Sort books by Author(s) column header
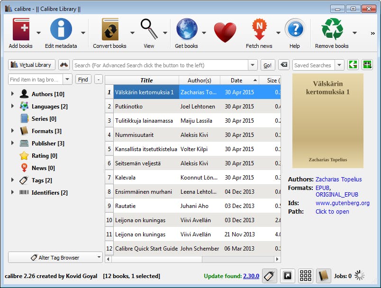381x288 pixels. [200, 81]
